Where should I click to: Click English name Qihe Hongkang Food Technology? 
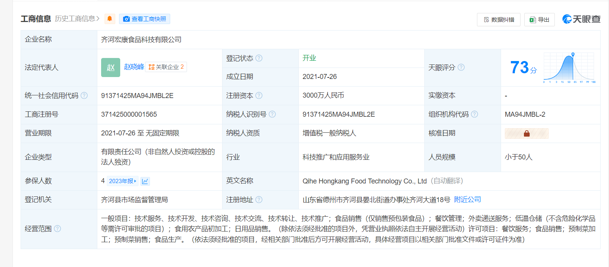coord(364,181)
